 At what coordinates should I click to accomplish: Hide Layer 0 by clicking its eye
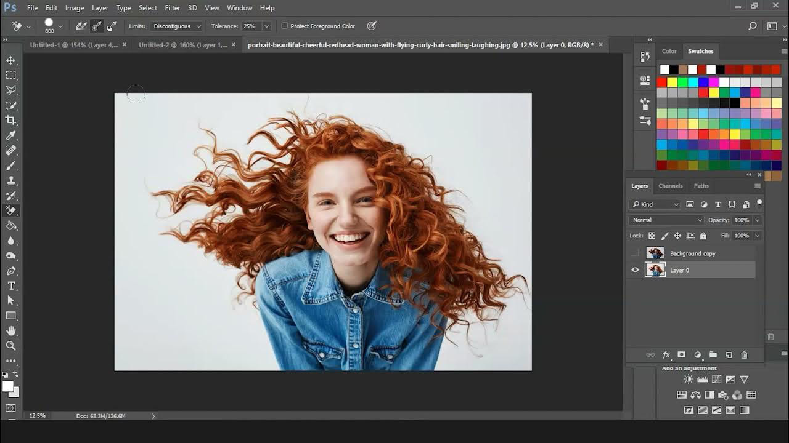coord(635,270)
